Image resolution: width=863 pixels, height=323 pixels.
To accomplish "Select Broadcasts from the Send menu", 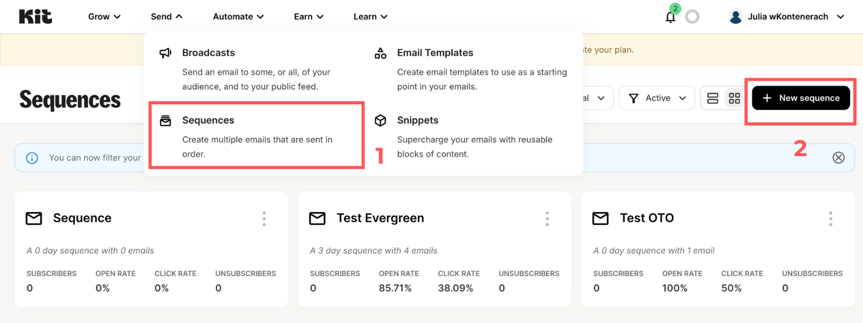I will click(x=208, y=53).
